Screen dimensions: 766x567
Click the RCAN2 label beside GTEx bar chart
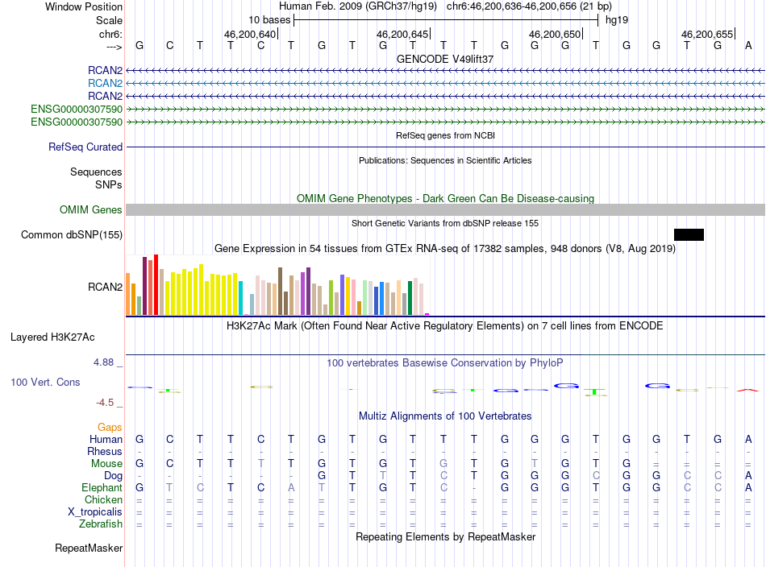point(105,287)
